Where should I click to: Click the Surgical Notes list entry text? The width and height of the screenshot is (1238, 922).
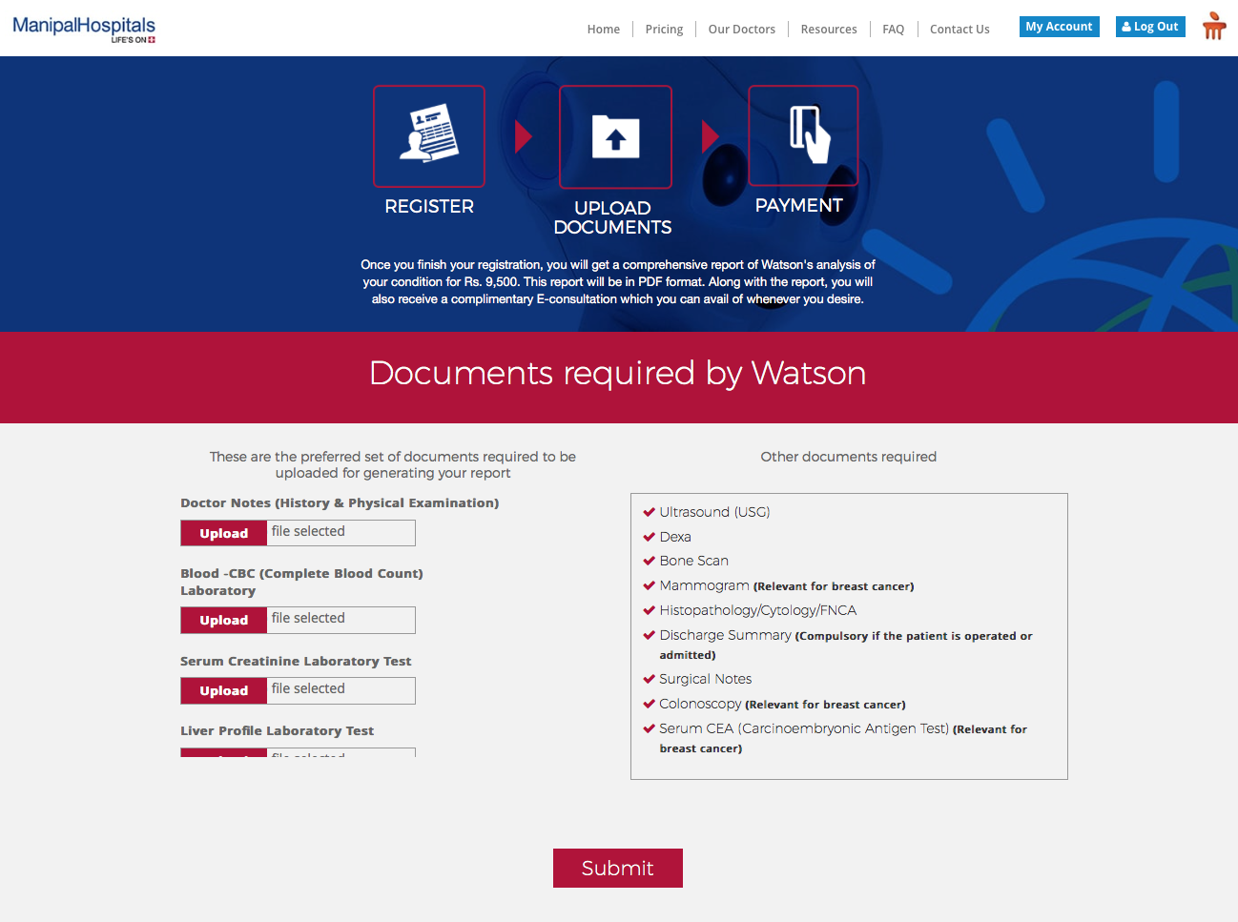point(706,679)
